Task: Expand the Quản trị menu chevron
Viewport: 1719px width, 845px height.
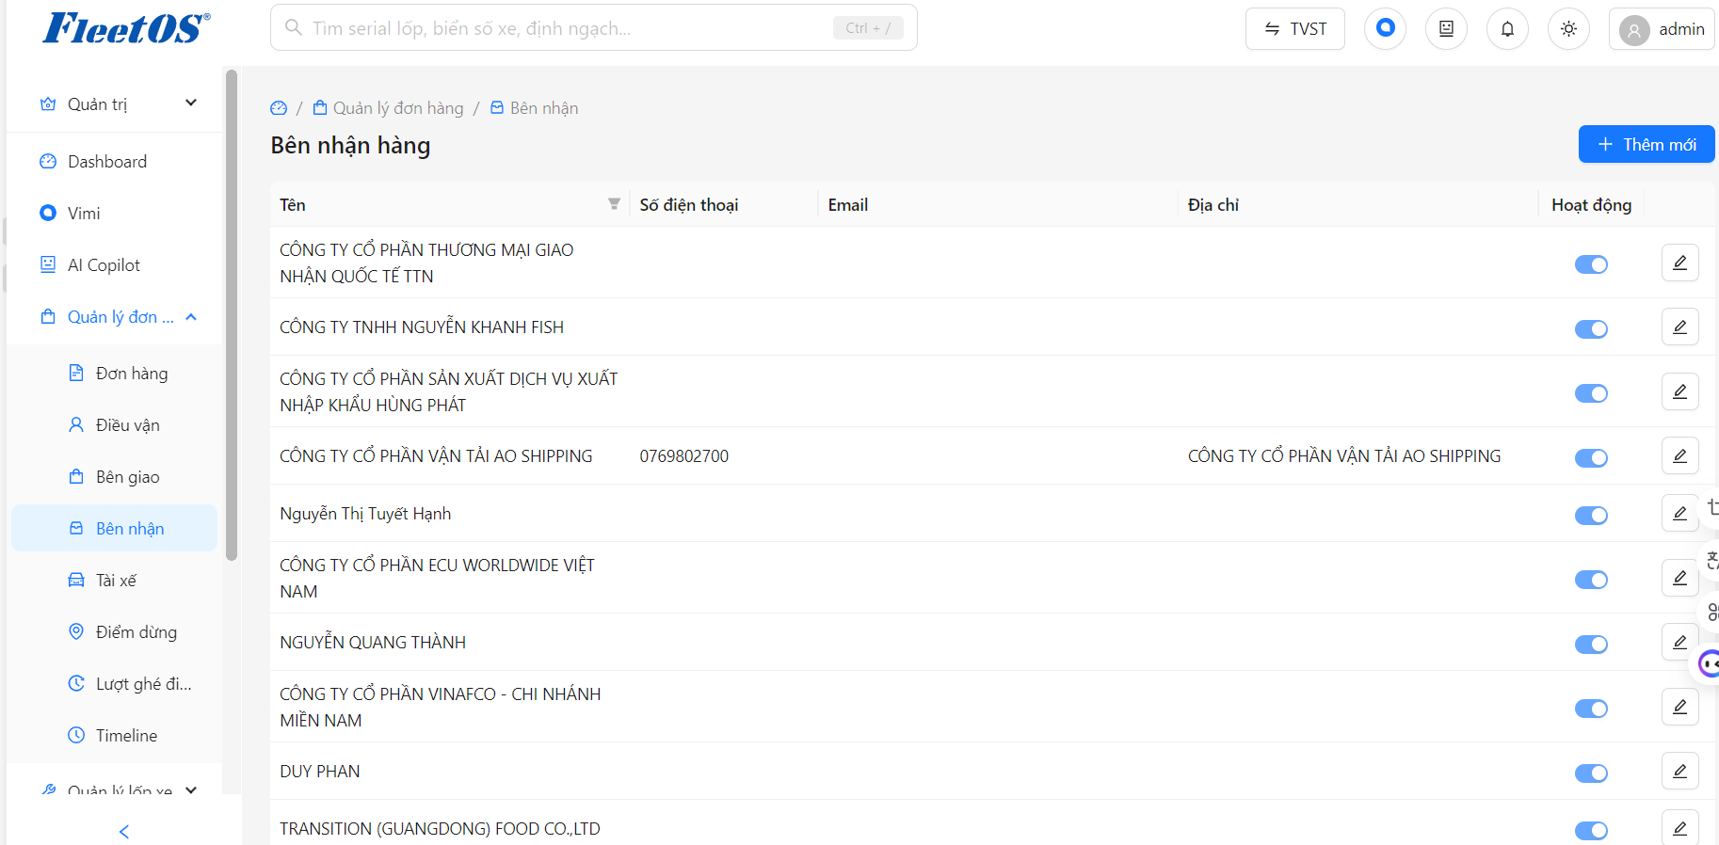Action: click(x=191, y=103)
